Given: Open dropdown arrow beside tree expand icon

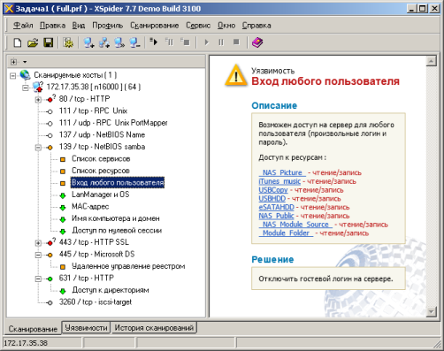Looking at the screenshot, I should click(25, 62).
